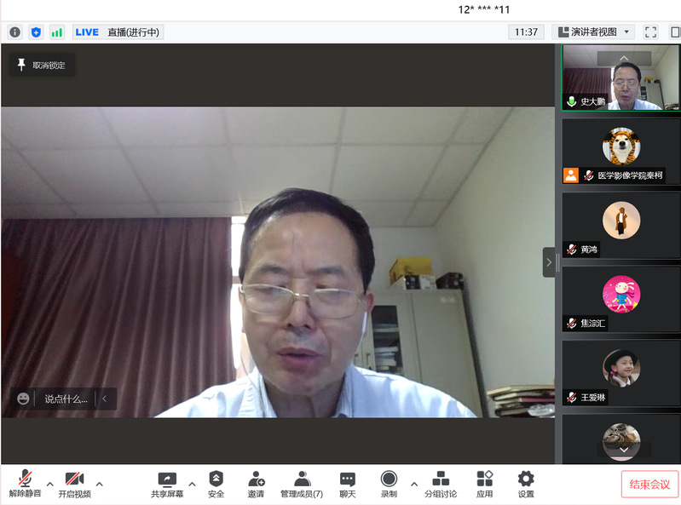Open the Chat (聊天) window
The height and width of the screenshot is (505, 681).
point(347,484)
